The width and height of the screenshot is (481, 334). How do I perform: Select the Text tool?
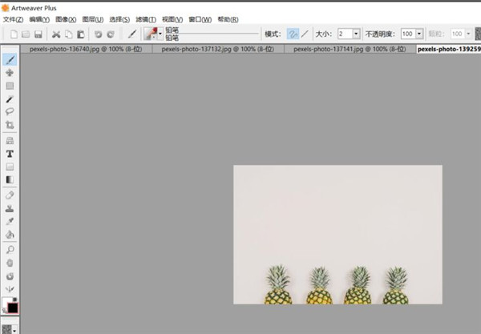point(10,153)
